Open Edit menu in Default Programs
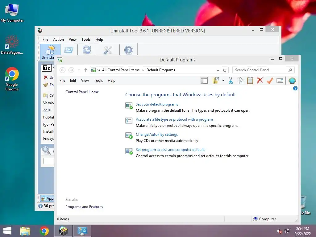Viewport: 316px width, 237px height. (73, 81)
